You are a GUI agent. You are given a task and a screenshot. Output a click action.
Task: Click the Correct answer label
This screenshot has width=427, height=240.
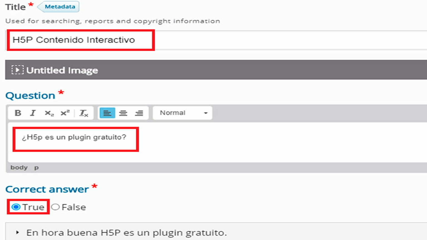47,189
